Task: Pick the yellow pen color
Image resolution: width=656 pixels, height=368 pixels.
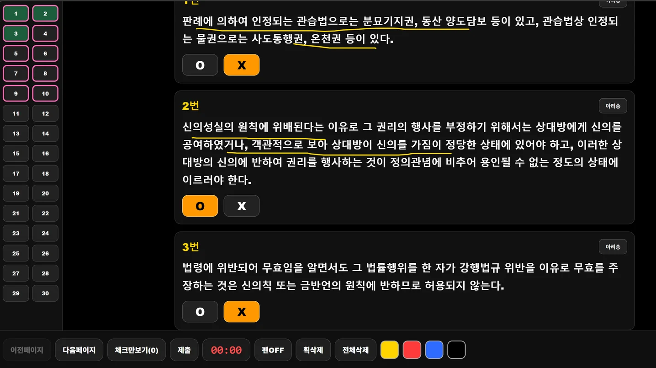Action: coord(390,350)
